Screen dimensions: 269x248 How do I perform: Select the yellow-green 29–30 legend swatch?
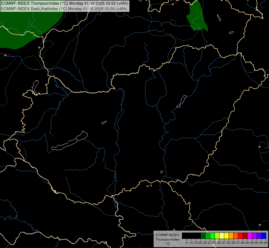(x=217, y=236)
